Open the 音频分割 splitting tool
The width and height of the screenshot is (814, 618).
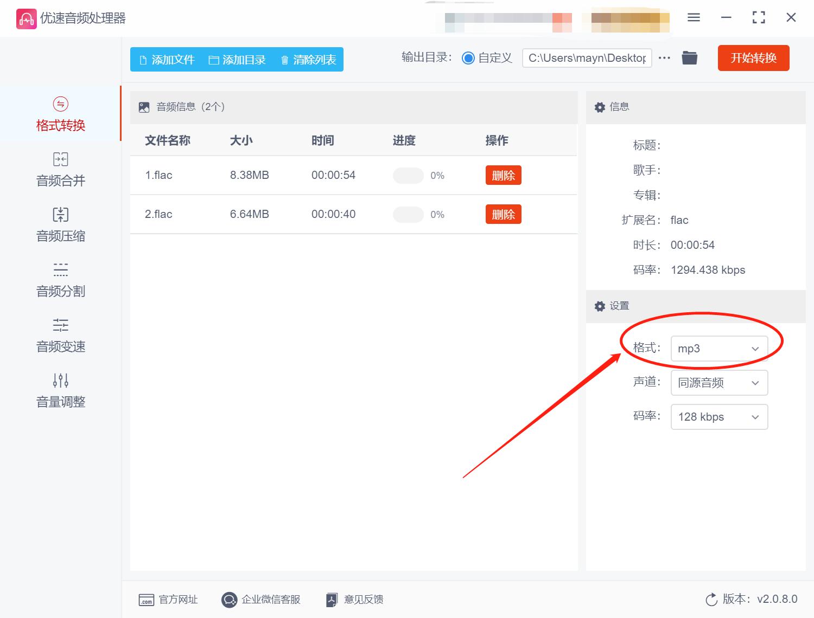click(60, 280)
